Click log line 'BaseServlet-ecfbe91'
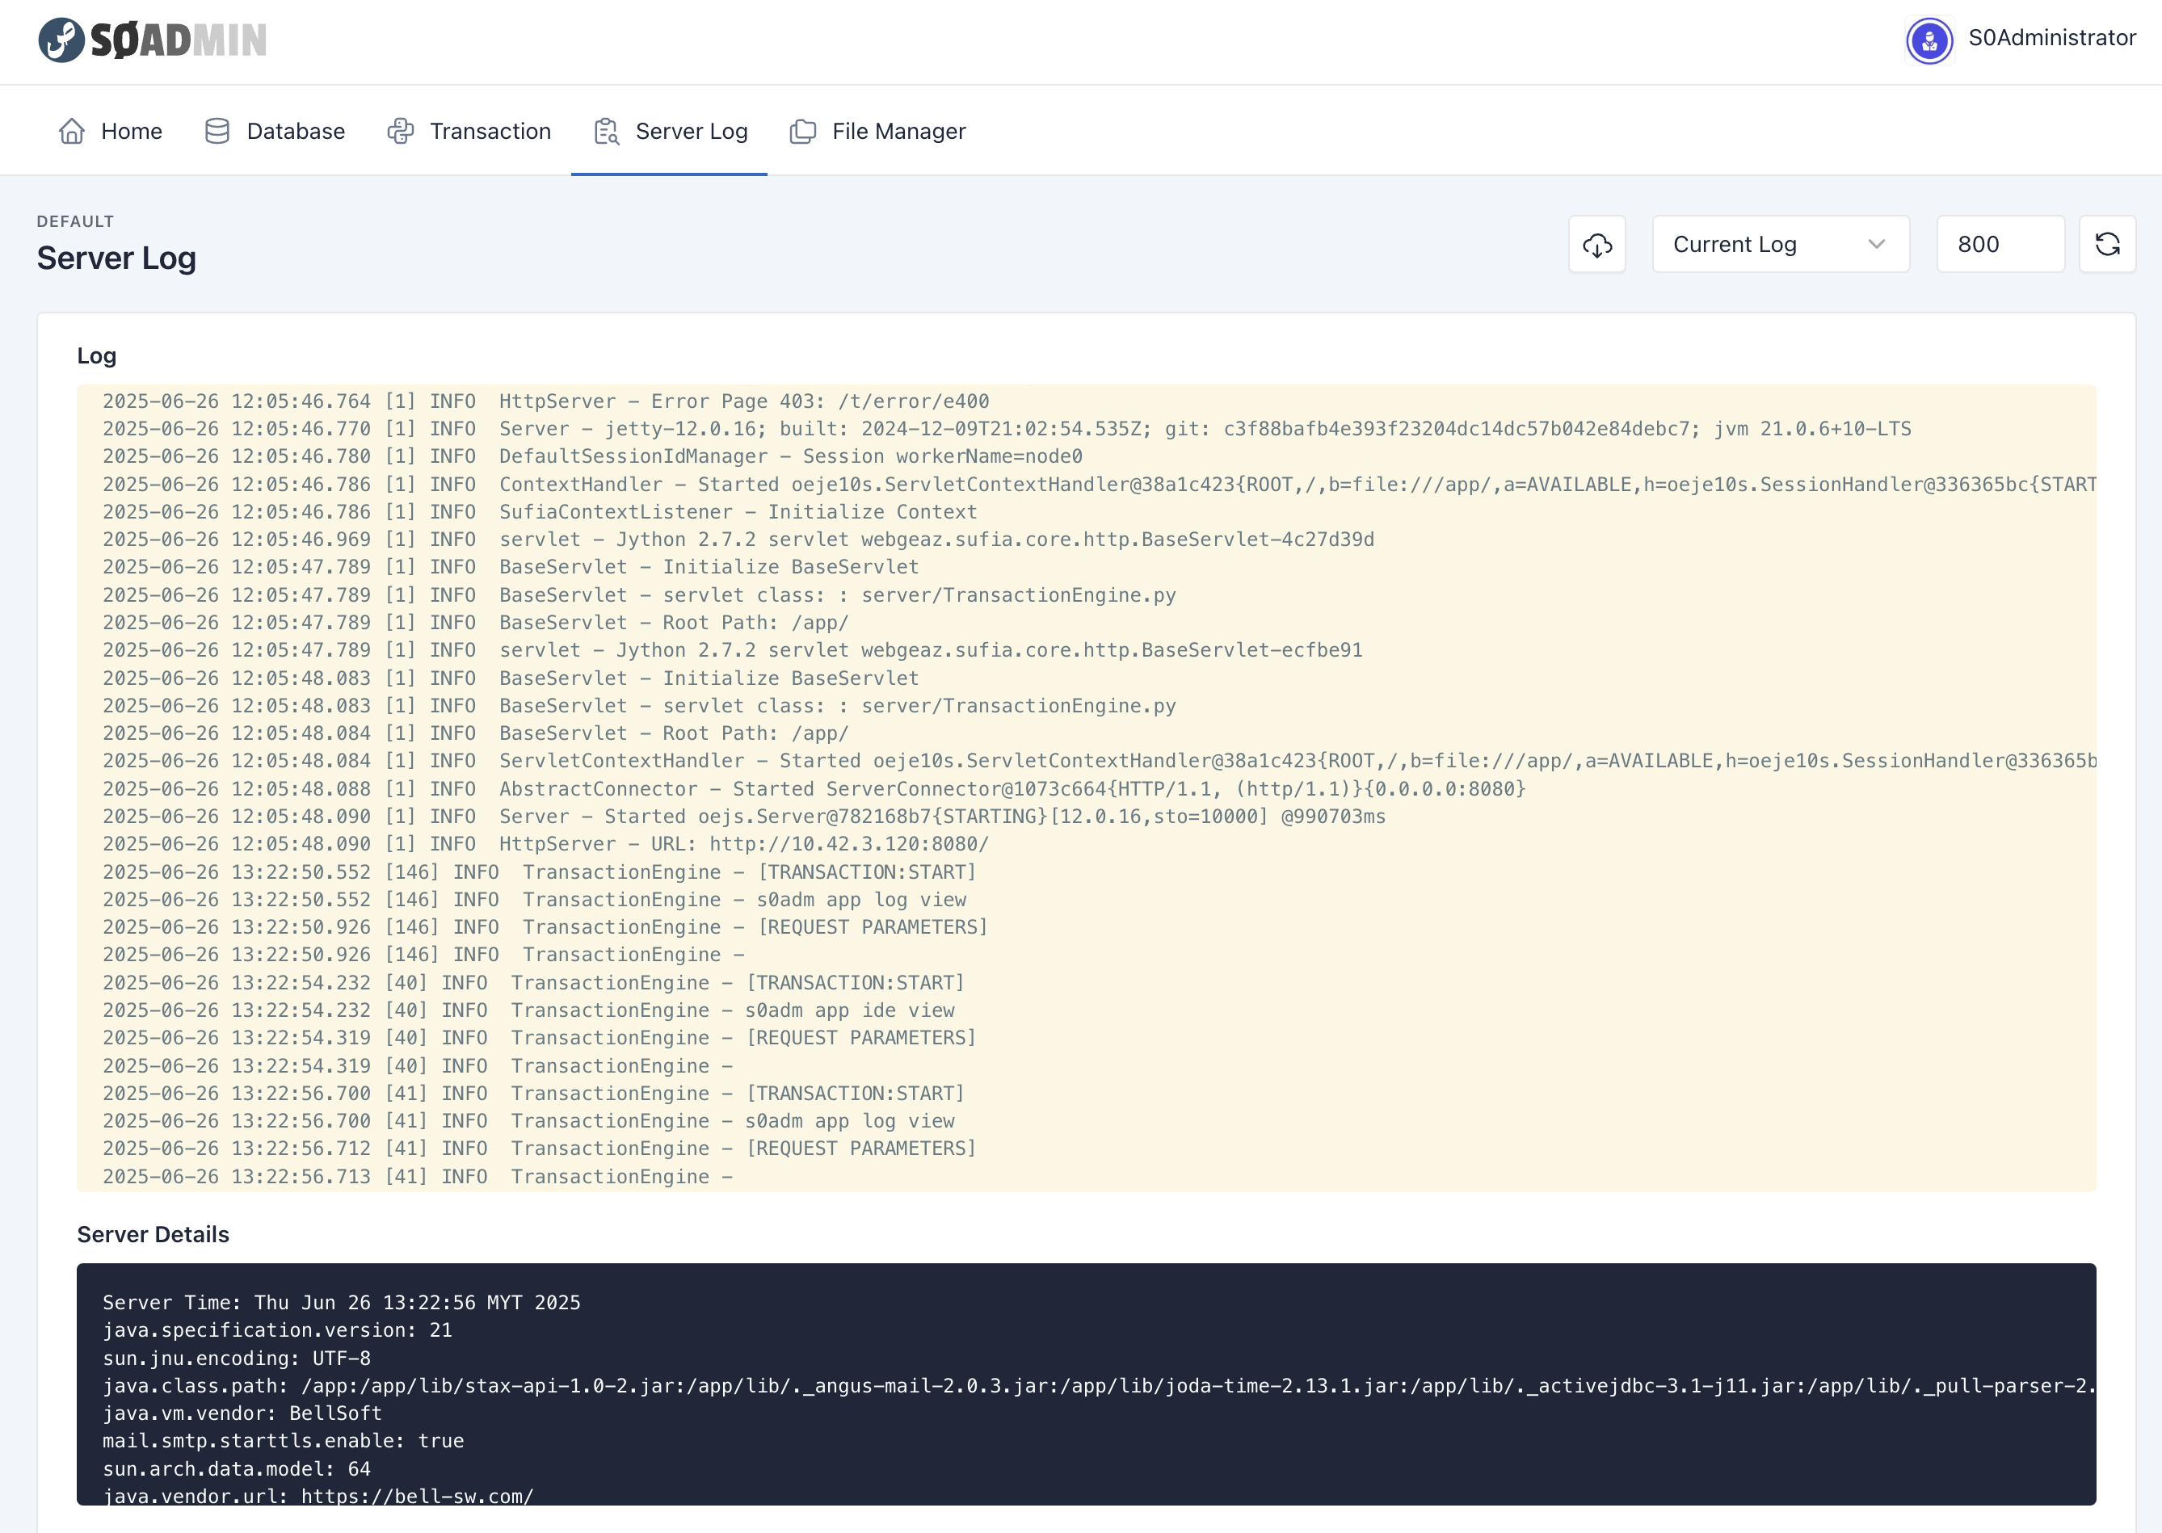Screen dimensions: 2162x1533 click(733, 649)
